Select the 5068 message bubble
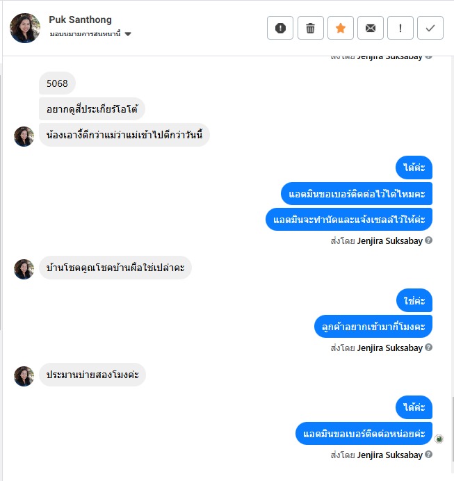This screenshot has width=454, height=481. point(57,83)
